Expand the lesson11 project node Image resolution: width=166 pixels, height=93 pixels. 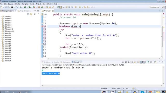point(1,33)
